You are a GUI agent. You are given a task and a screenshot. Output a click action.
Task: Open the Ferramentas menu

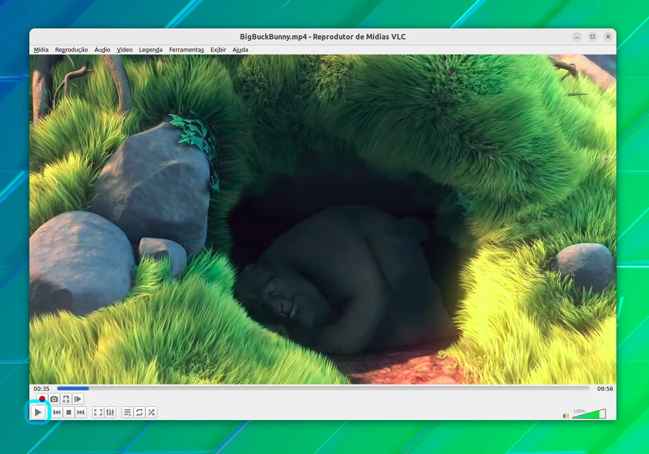(187, 49)
